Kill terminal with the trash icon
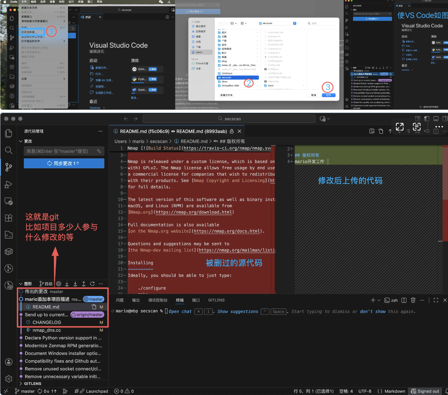 tap(413, 300)
